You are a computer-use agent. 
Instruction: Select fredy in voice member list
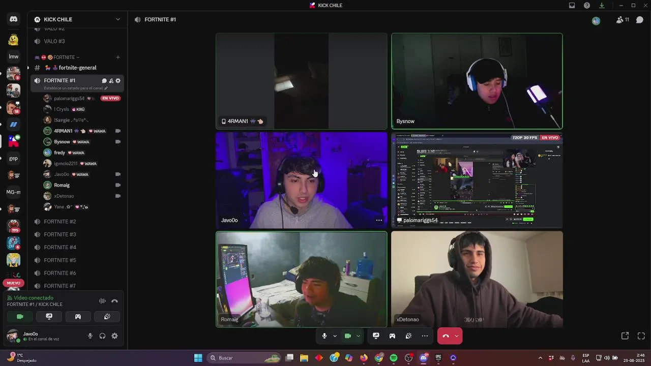[x=82, y=152]
